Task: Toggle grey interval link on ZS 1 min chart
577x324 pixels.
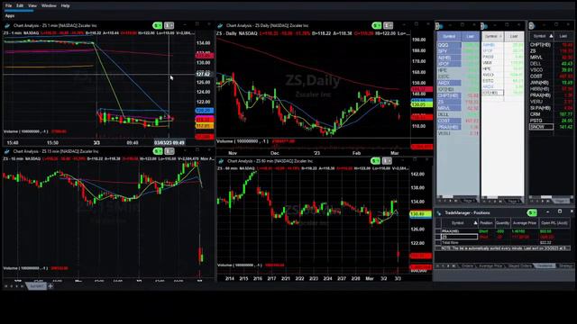Action: click(x=169, y=25)
